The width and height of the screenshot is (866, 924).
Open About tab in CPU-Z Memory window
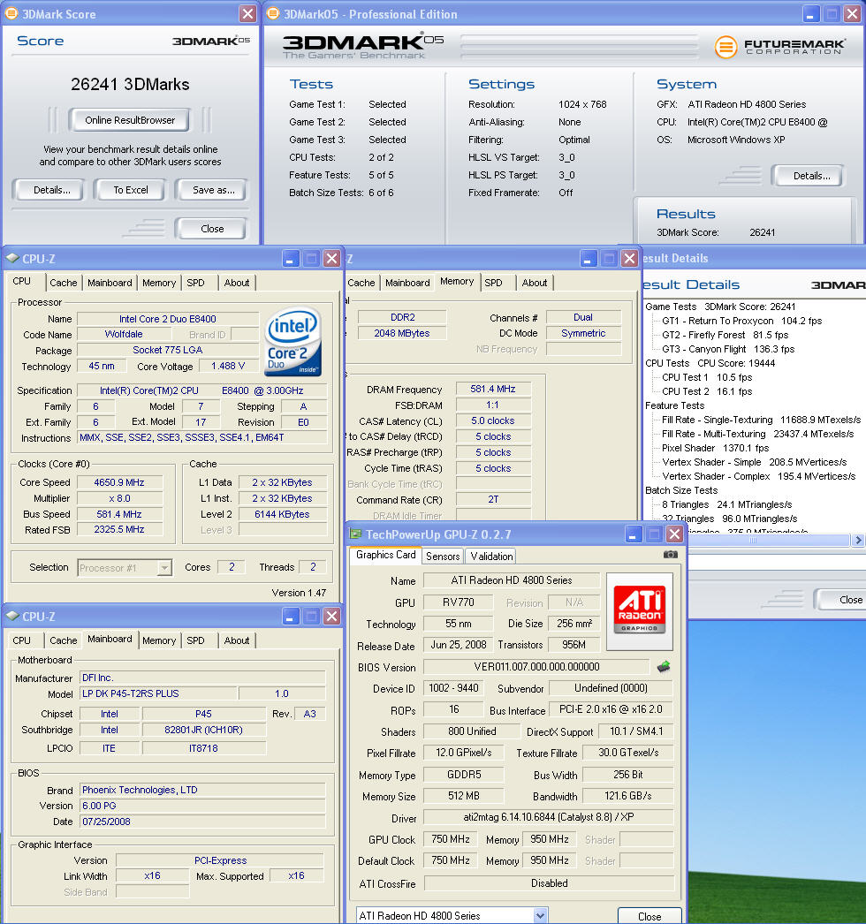tap(534, 283)
